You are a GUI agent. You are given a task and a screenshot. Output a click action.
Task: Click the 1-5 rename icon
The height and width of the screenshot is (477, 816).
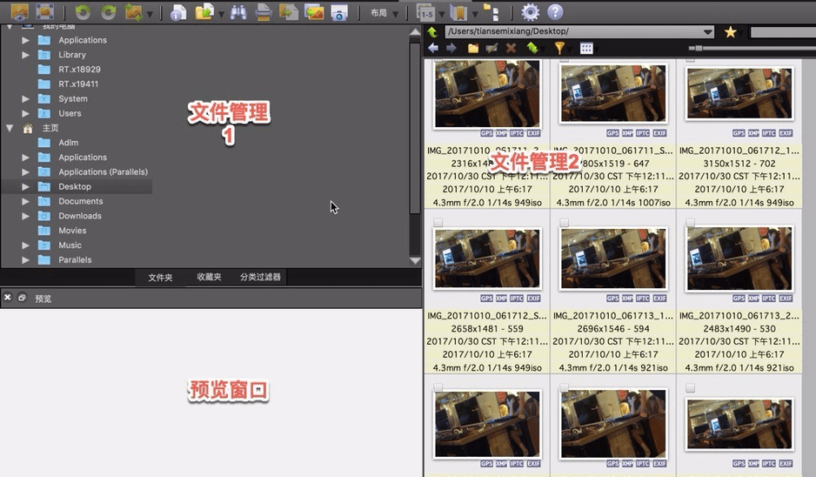(x=426, y=12)
